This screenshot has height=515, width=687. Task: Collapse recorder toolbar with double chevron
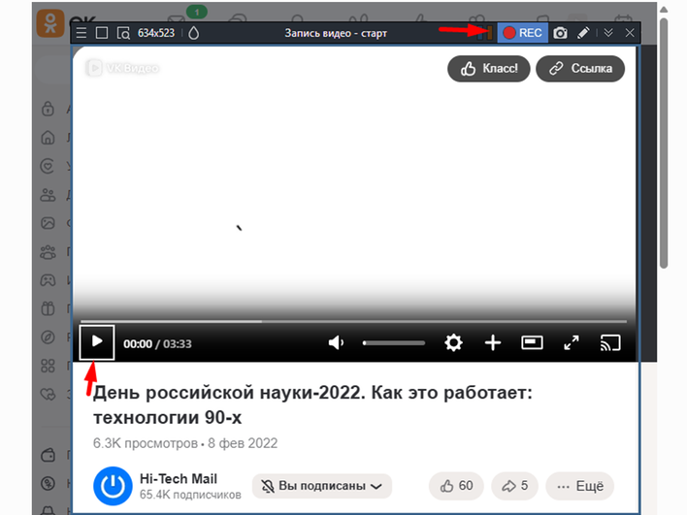click(608, 33)
